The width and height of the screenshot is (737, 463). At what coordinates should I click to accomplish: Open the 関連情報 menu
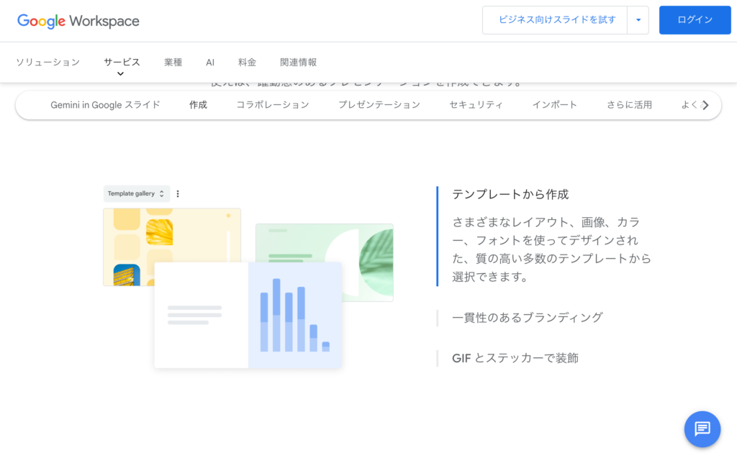(299, 63)
